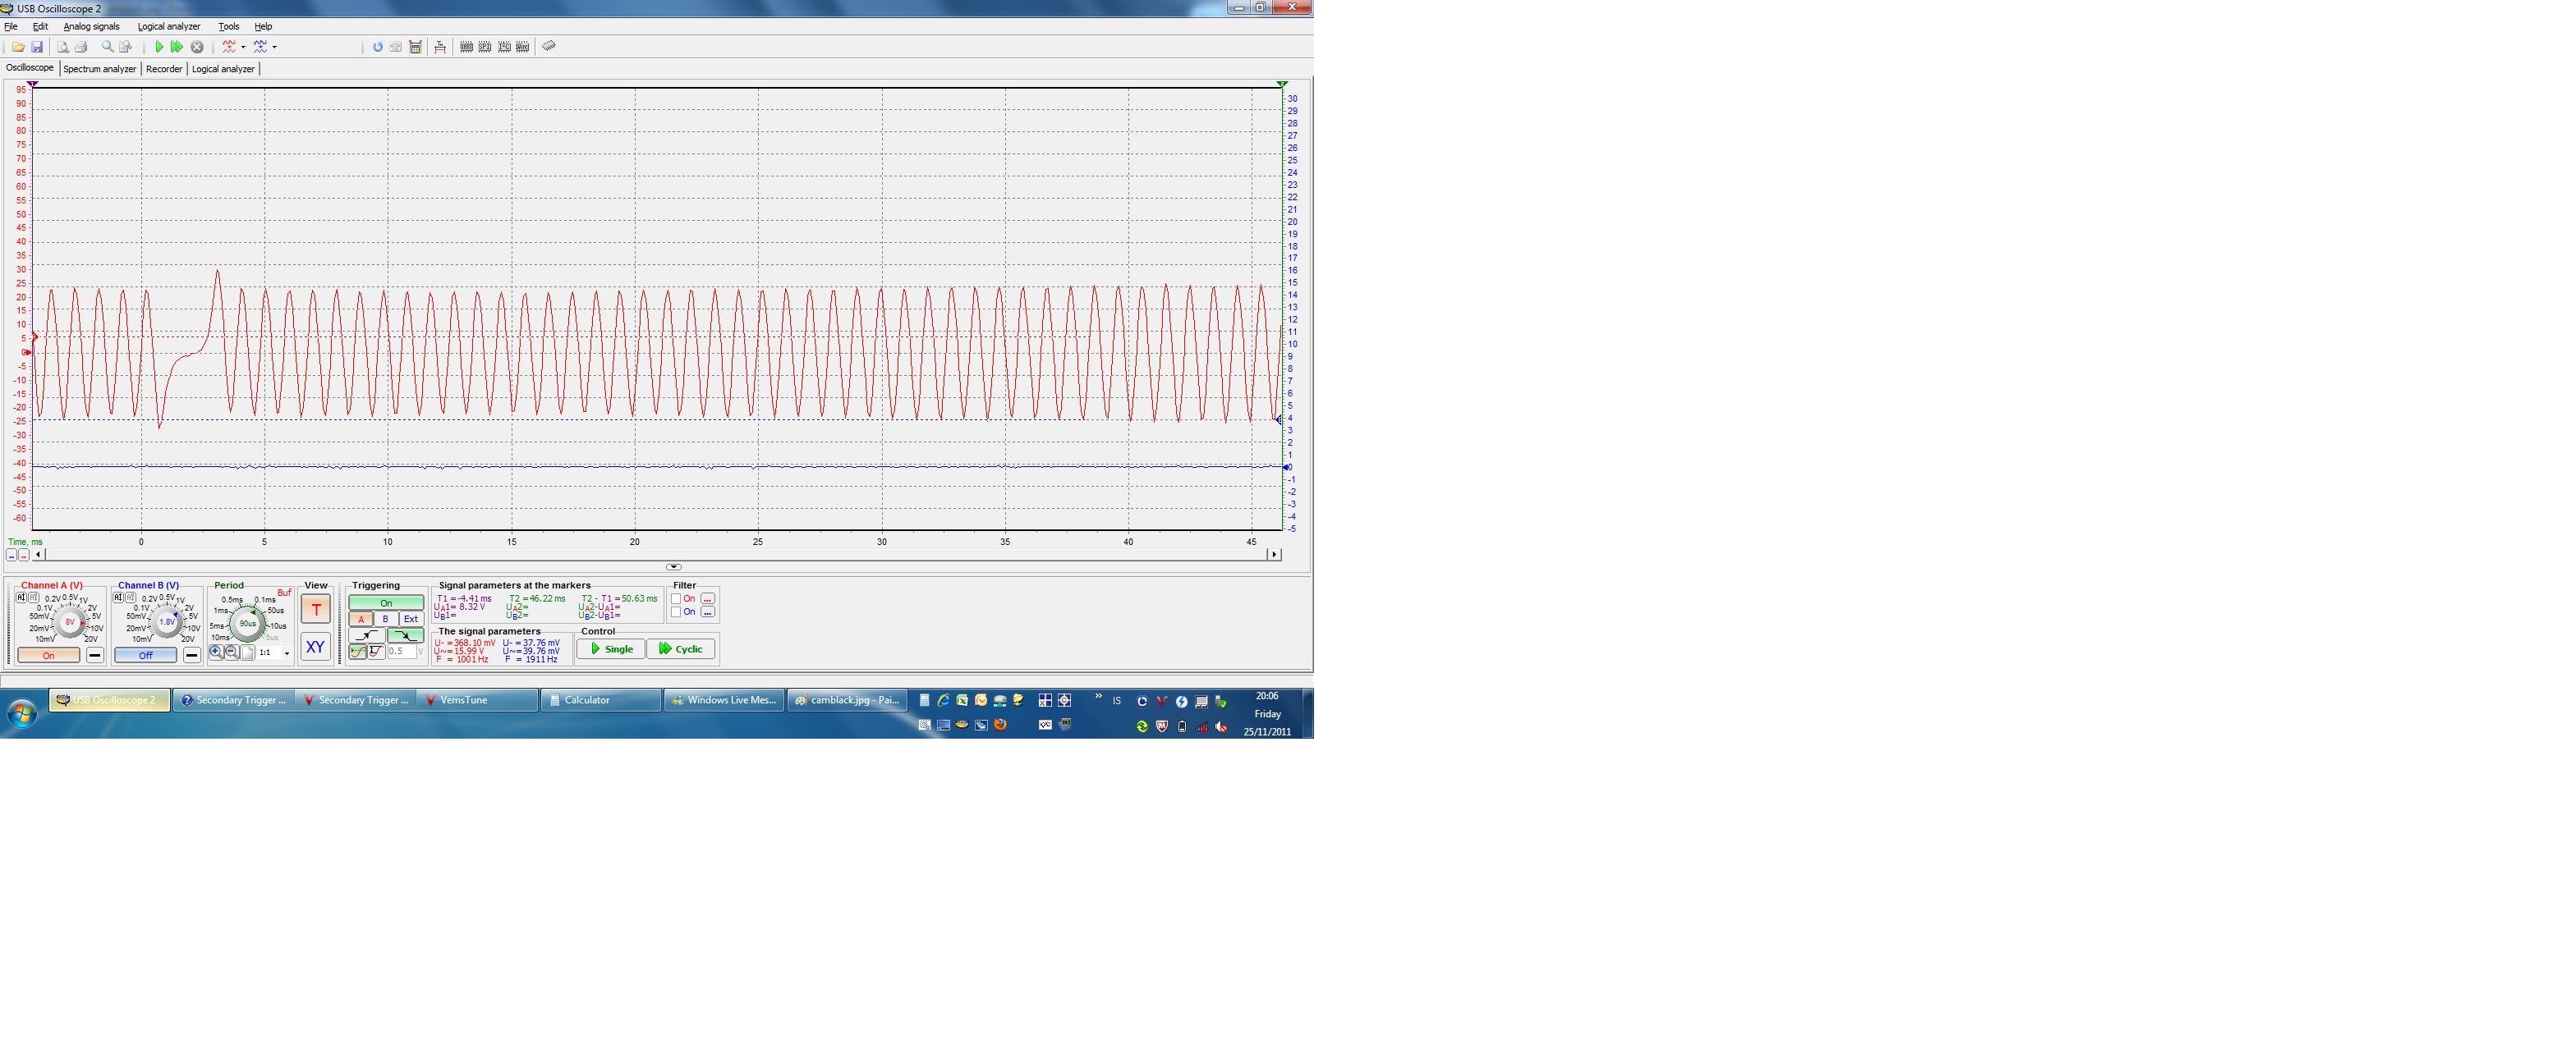The width and height of the screenshot is (2559, 1044).
Task: Click the open file folder icon
Action: pyautogui.click(x=18, y=47)
